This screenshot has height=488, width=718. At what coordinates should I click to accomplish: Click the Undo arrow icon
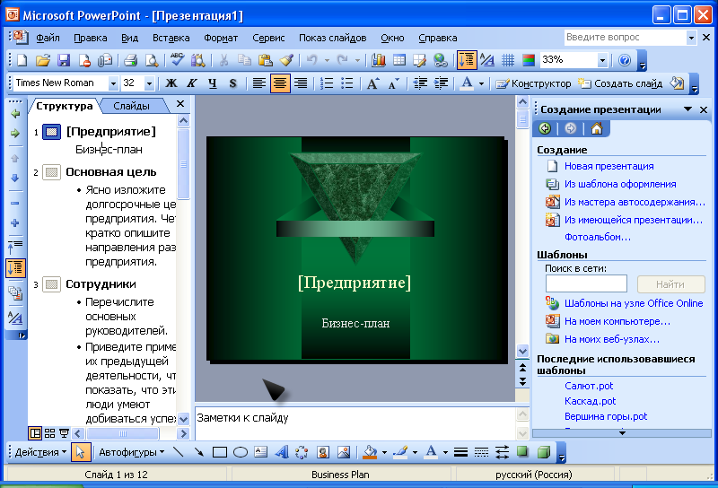(311, 60)
